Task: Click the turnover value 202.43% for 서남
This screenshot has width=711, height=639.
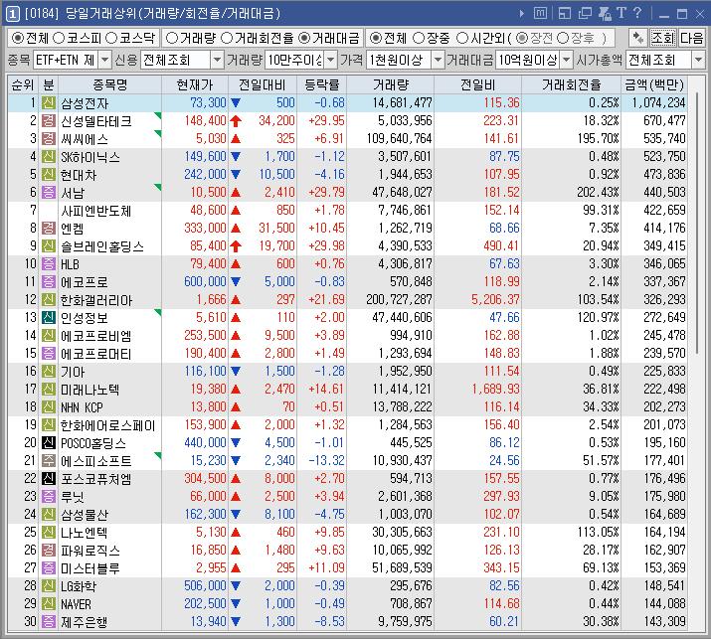Action: (x=598, y=192)
